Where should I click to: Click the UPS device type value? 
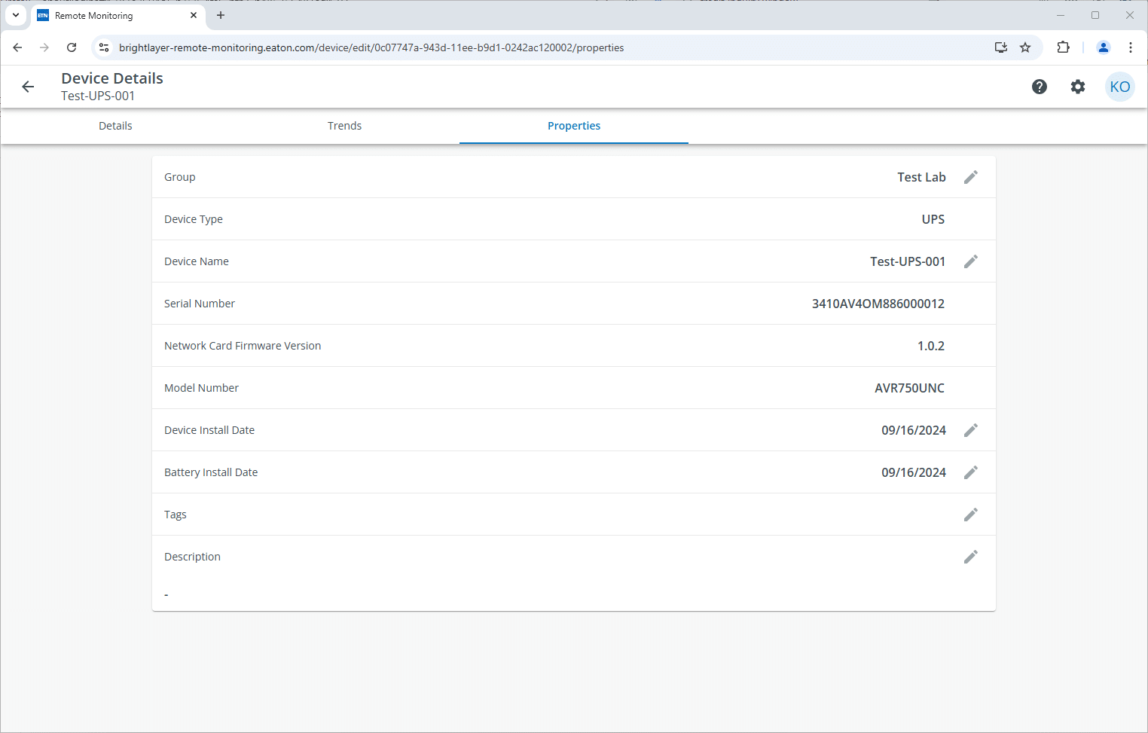(933, 219)
